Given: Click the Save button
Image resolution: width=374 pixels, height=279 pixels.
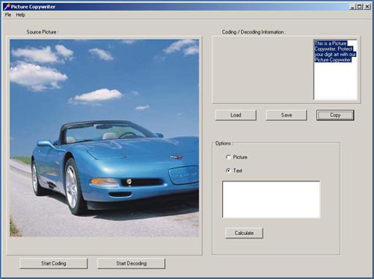Looking at the screenshot, I should [x=286, y=115].
